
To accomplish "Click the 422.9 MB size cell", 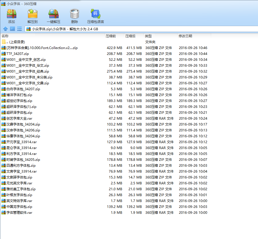I will [114, 48].
